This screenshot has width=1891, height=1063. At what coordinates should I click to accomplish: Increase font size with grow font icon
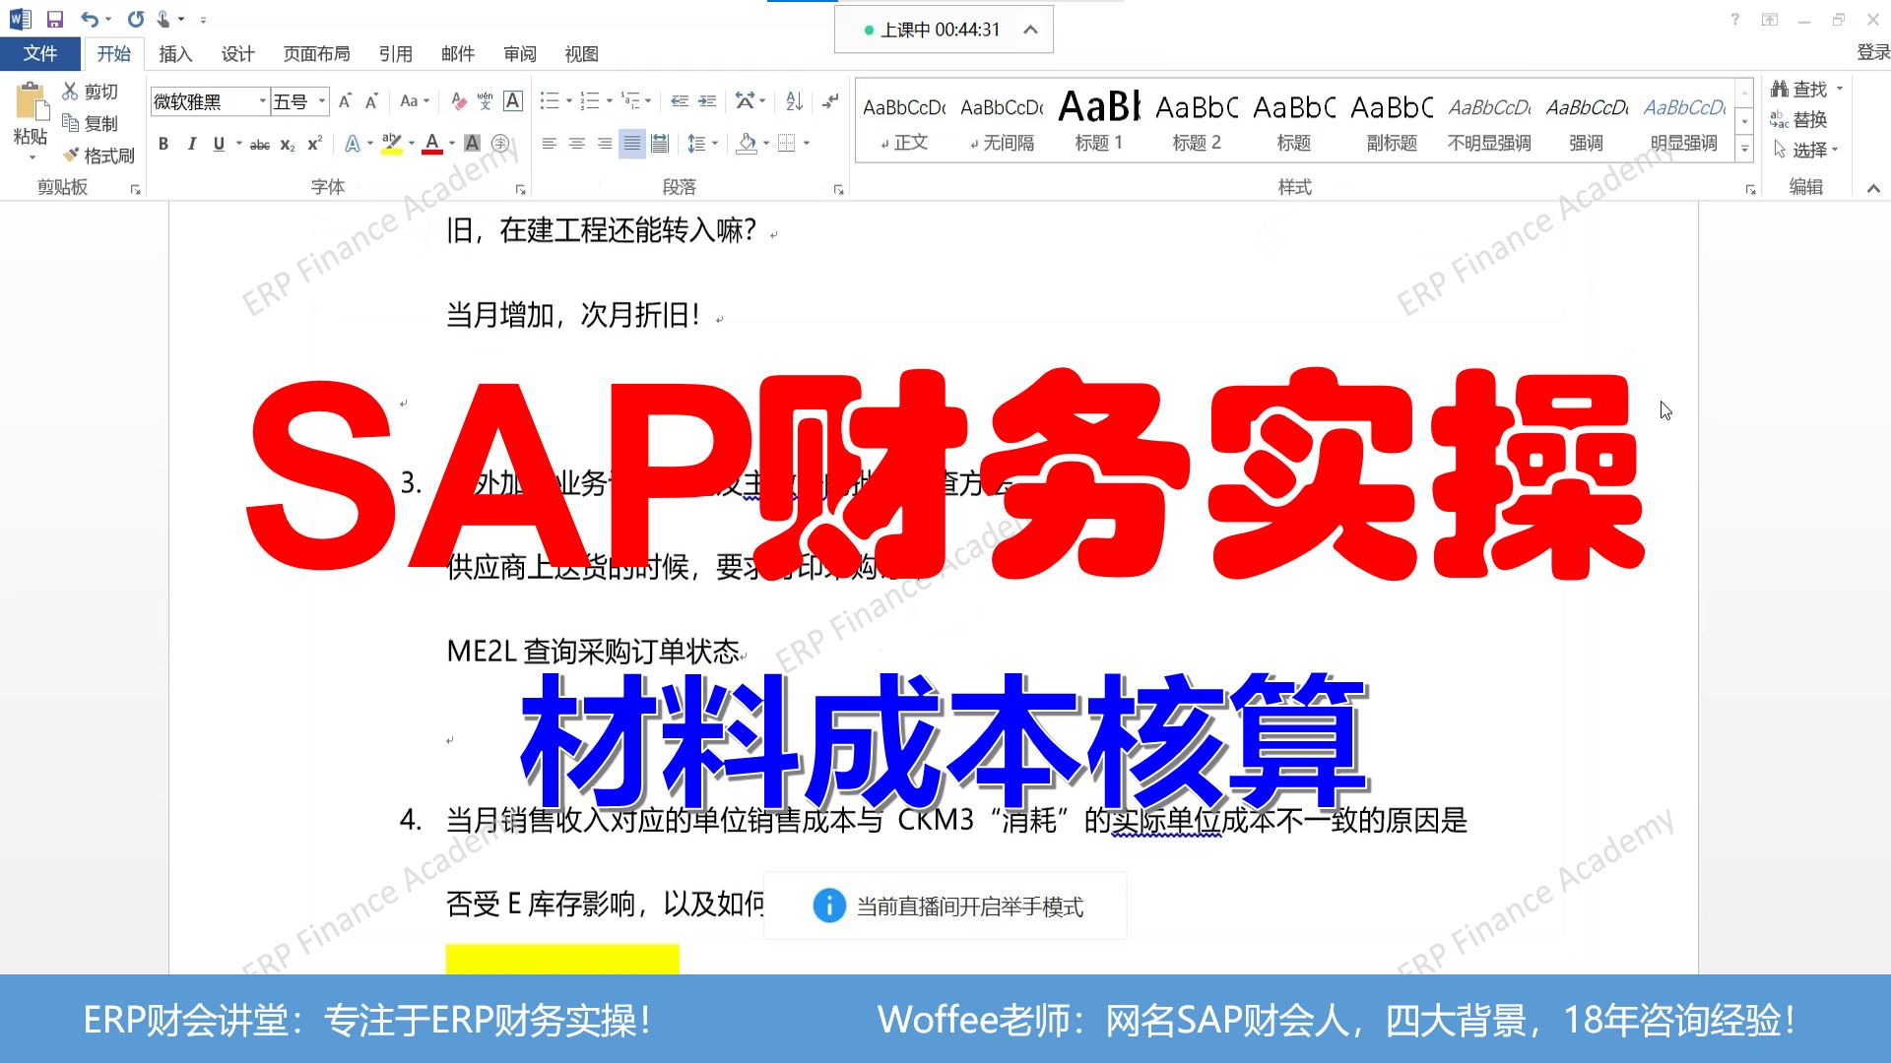(x=345, y=100)
